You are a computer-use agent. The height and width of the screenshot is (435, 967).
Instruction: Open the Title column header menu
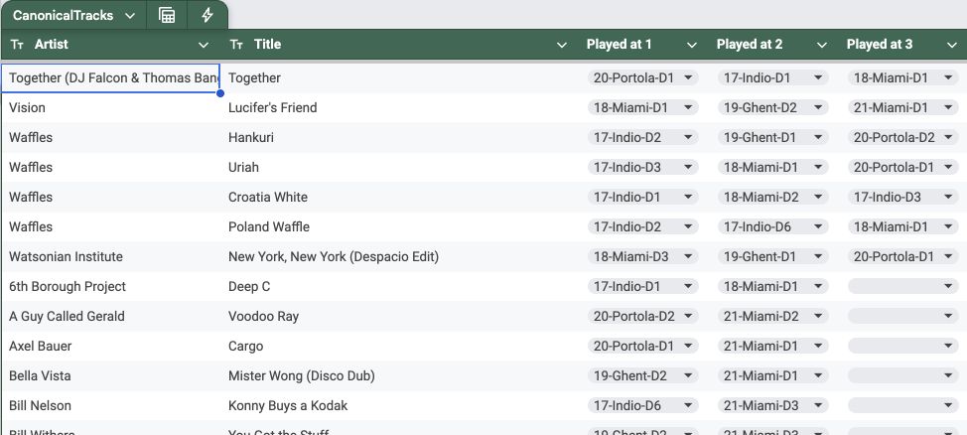click(x=562, y=45)
